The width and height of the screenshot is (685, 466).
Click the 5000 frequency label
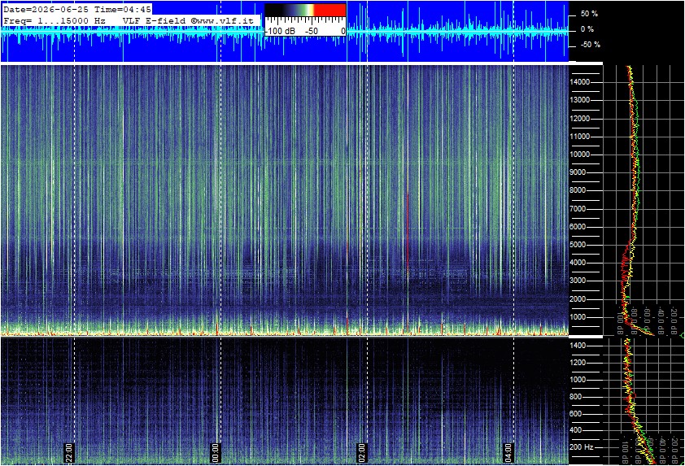(x=578, y=245)
